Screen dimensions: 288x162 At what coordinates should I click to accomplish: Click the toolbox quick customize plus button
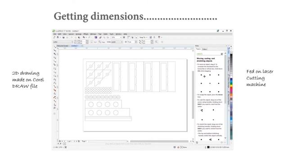click(x=54, y=113)
